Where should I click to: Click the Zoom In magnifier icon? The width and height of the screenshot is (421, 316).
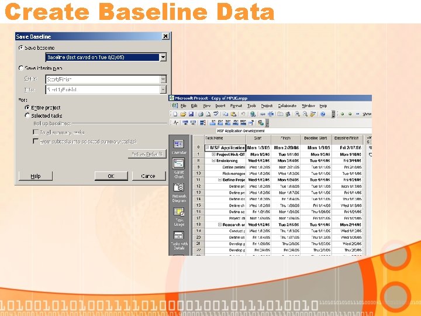coord(297,114)
